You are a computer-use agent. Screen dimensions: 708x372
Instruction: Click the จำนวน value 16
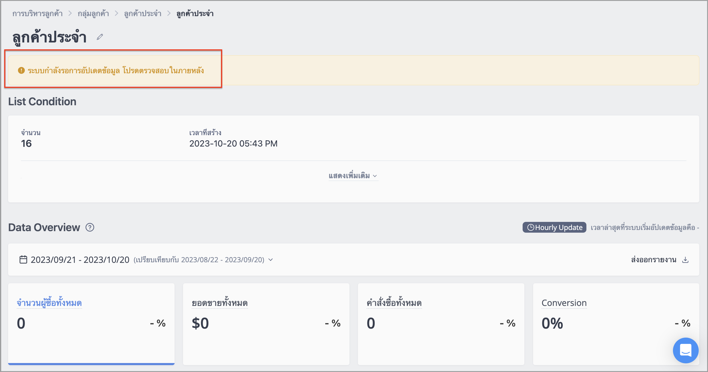[26, 144]
